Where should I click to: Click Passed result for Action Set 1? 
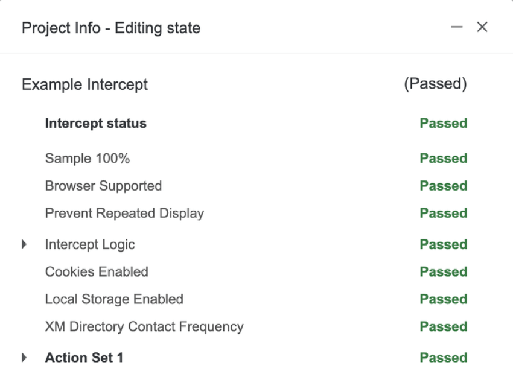tap(444, 358)
